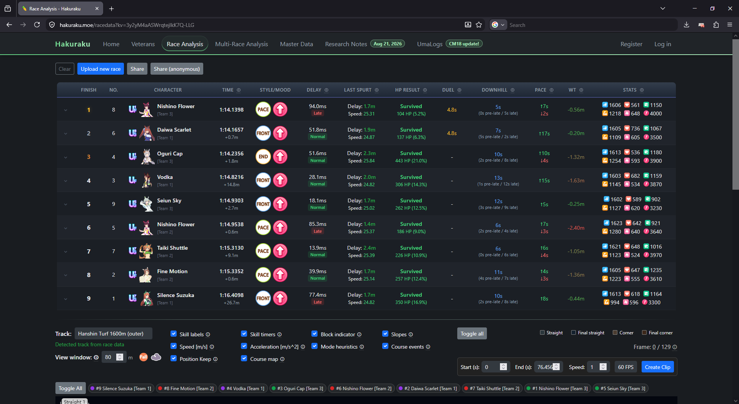Image resolution: width=739 pixels, height=404 pixels.
Task: Select the orange Fall season icon
Action: (144, 357)
